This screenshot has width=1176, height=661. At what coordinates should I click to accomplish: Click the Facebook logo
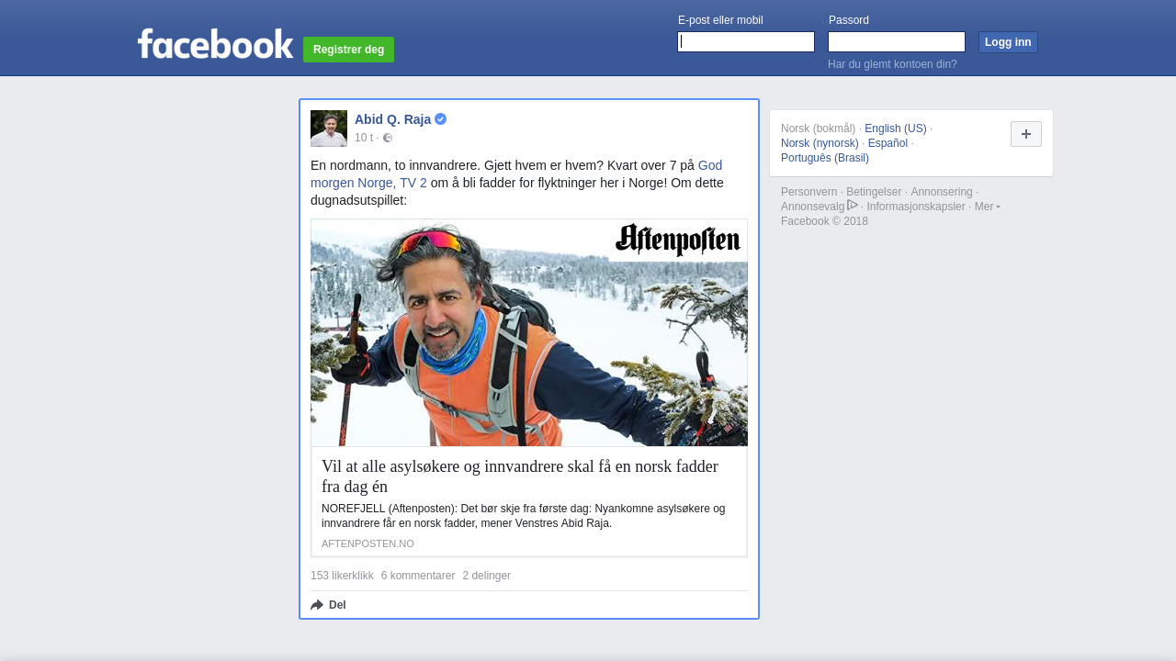coord(215,43)
